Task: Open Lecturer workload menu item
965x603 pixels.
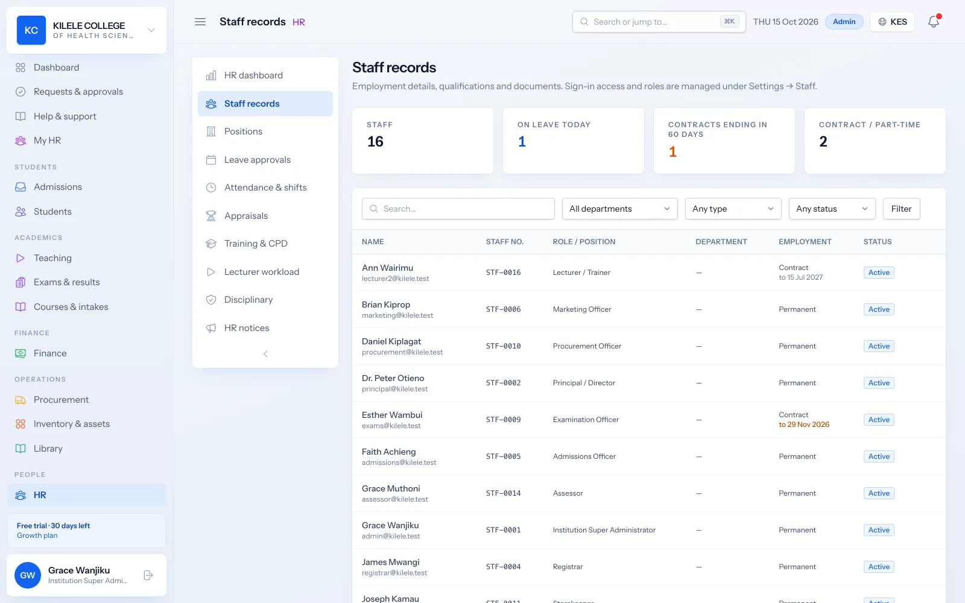Action: pyautogui.click(x=265, y=272)
